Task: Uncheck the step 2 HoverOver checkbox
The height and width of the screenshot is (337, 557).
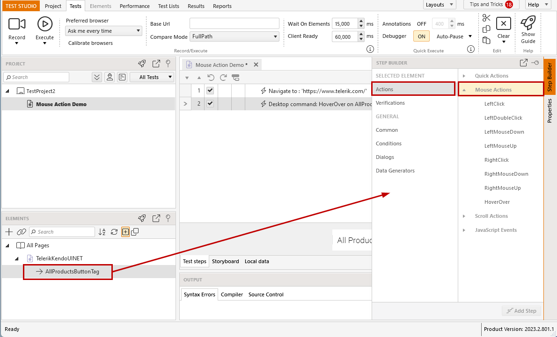Action: pyautogui.click(x=210, y=104)
